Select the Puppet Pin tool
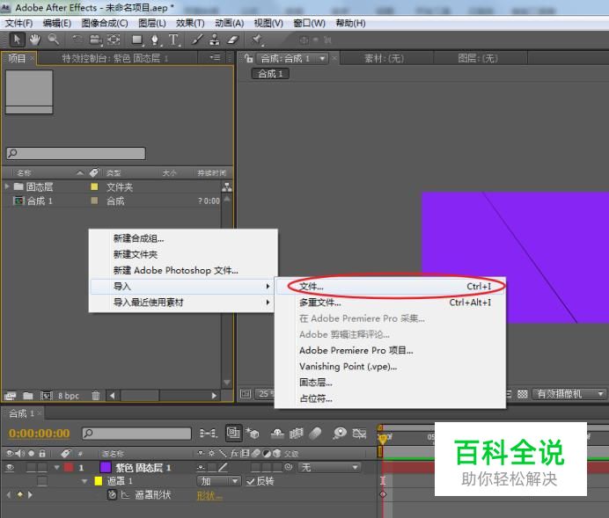The width and height of the screenshot is (609, 518). coord(257,40)
